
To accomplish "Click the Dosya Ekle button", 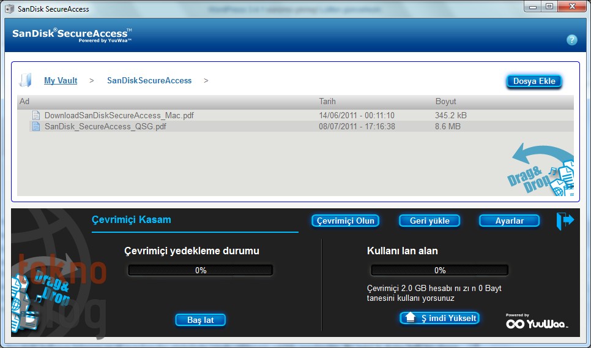I will pos(534,81).
